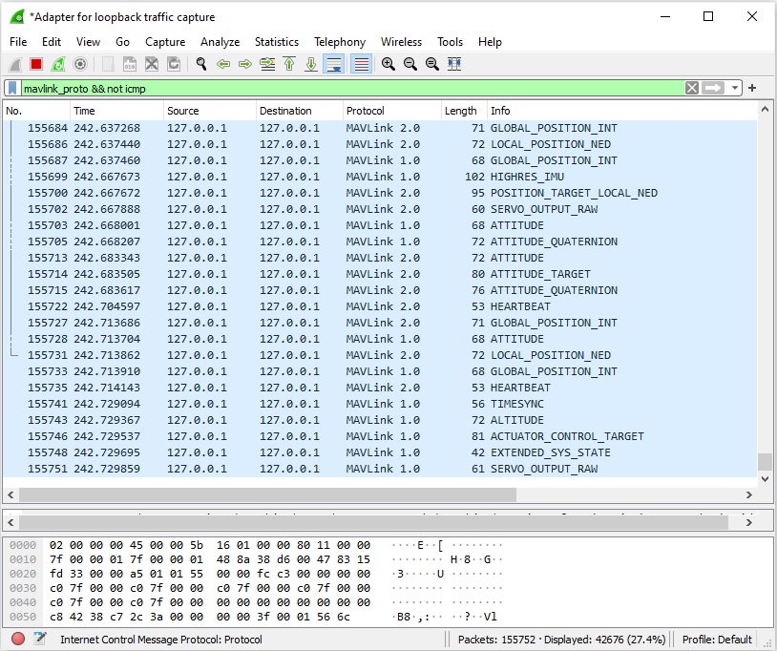Click the expert information red circle icon

[18, 640]
